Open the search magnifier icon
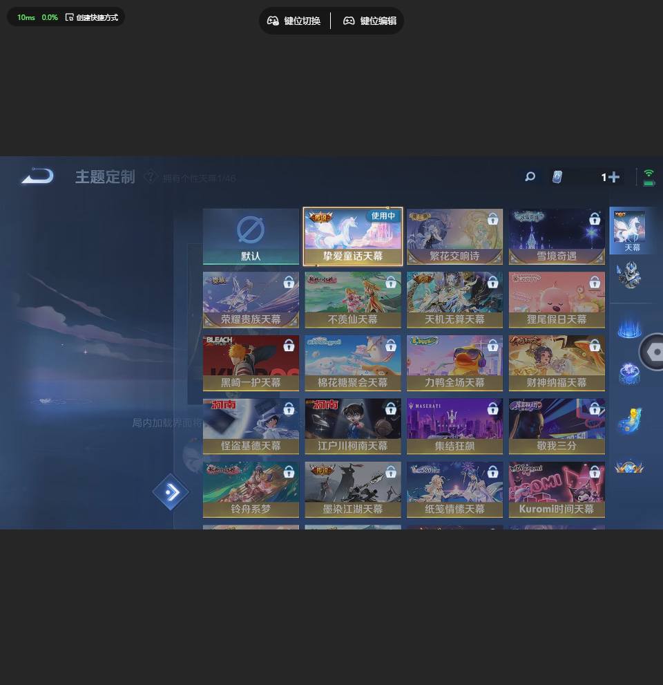 pyautogui.click(x=530, y=177)
